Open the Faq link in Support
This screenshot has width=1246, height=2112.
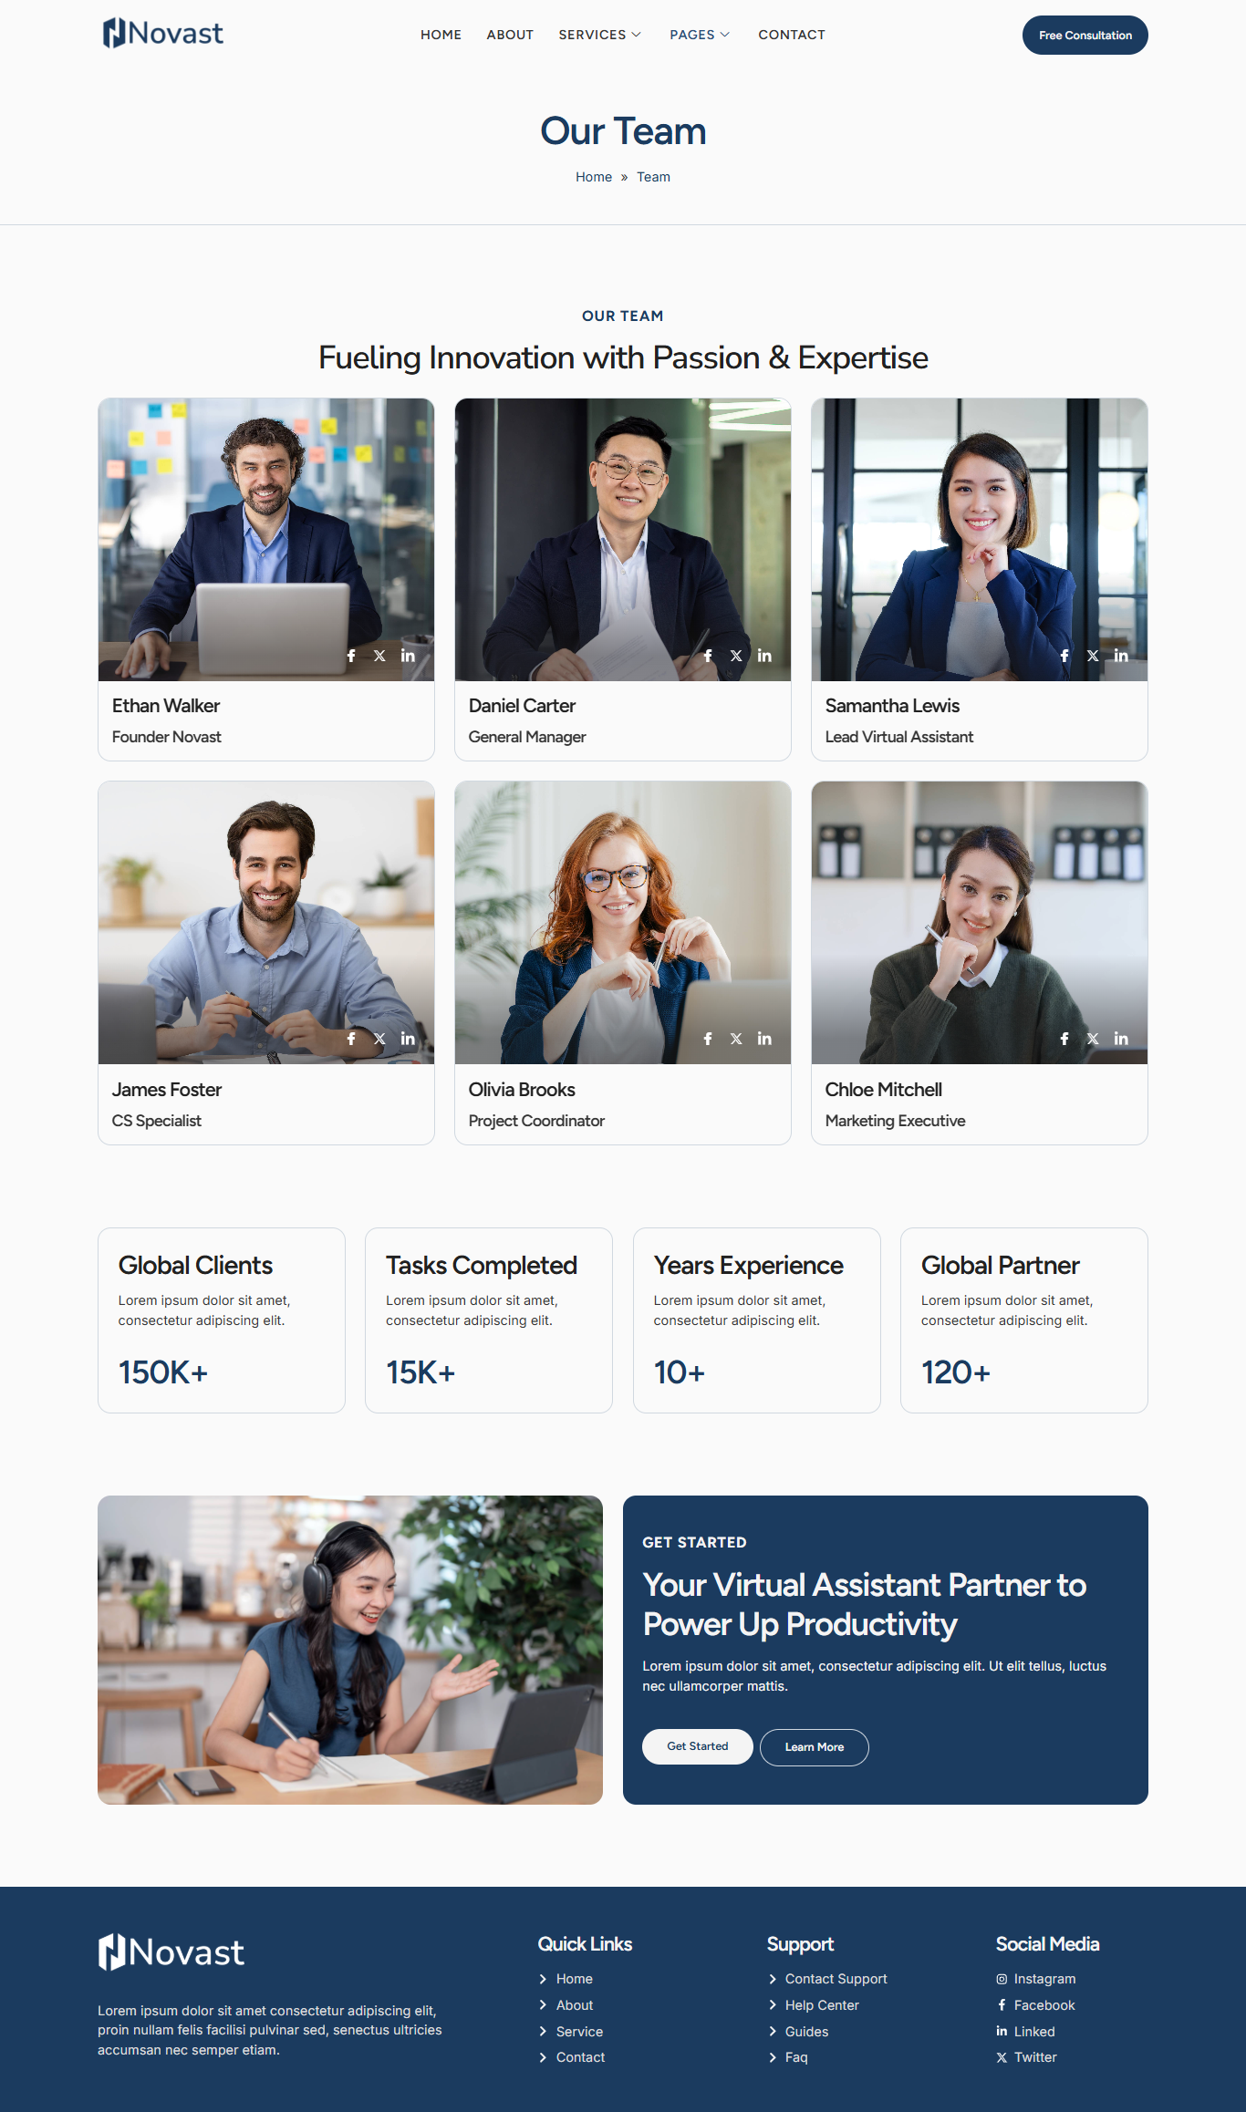(796, 2057)
